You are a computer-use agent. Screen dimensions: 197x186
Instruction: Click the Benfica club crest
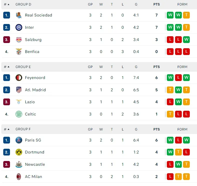tap(19, 52)
